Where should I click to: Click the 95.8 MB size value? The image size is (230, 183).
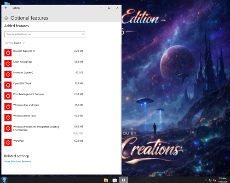[79, 116]
